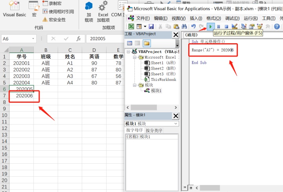Click View Code icon in project panel

[130, 43]
